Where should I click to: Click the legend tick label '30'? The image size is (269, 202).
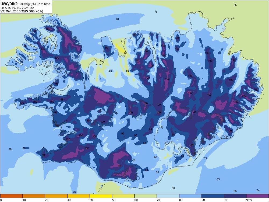pyautogui.click(x=69, y=200)
